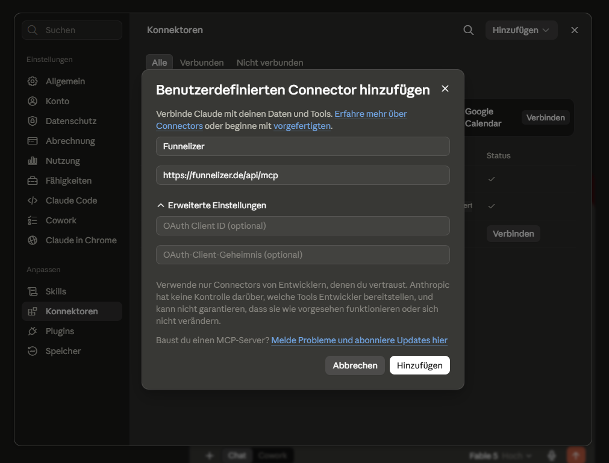Screen dimensions: 609x463
Task: Switch to the Nicht verbunden tab
Action: tap(269, 63)
